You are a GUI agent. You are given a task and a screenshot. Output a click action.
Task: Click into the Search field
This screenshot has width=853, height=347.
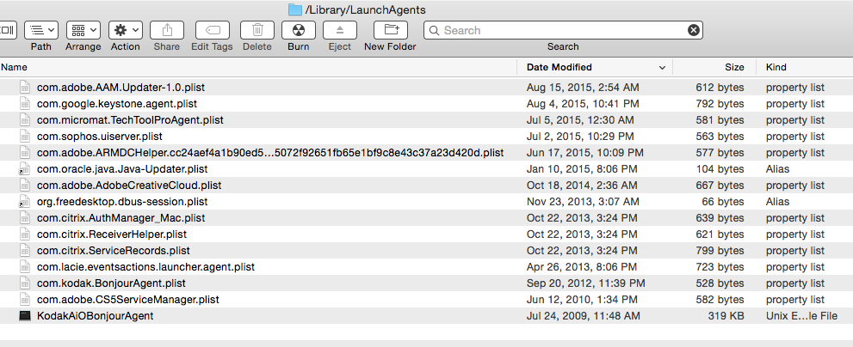tap(563, 30)
